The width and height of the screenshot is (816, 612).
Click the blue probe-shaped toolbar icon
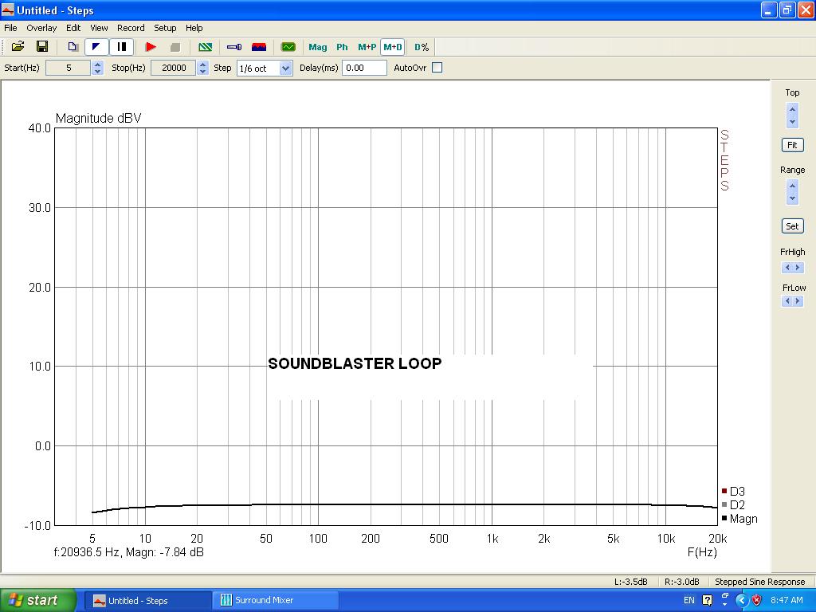click(x=234, y=47)
